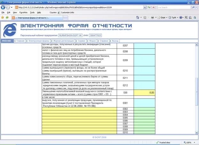This screenshot has height=145, width=199.
Task: Click the green value cell for row 0302
Action: [144, 109]
